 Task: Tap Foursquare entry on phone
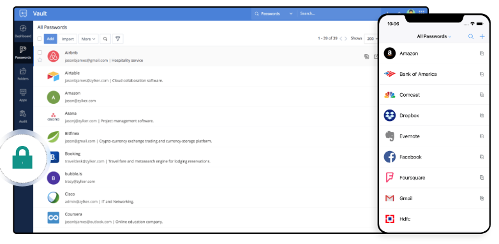pos(435,178)
